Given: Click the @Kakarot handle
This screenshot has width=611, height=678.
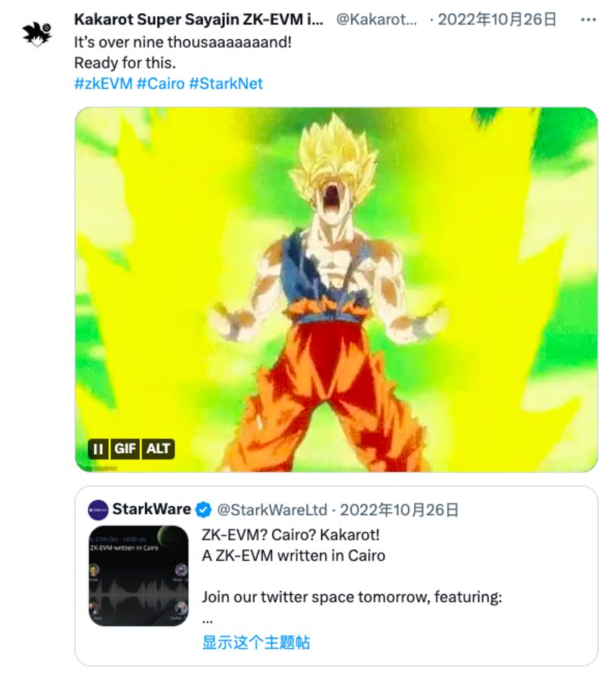Looking at the screenshot, I should click(378, 20).
